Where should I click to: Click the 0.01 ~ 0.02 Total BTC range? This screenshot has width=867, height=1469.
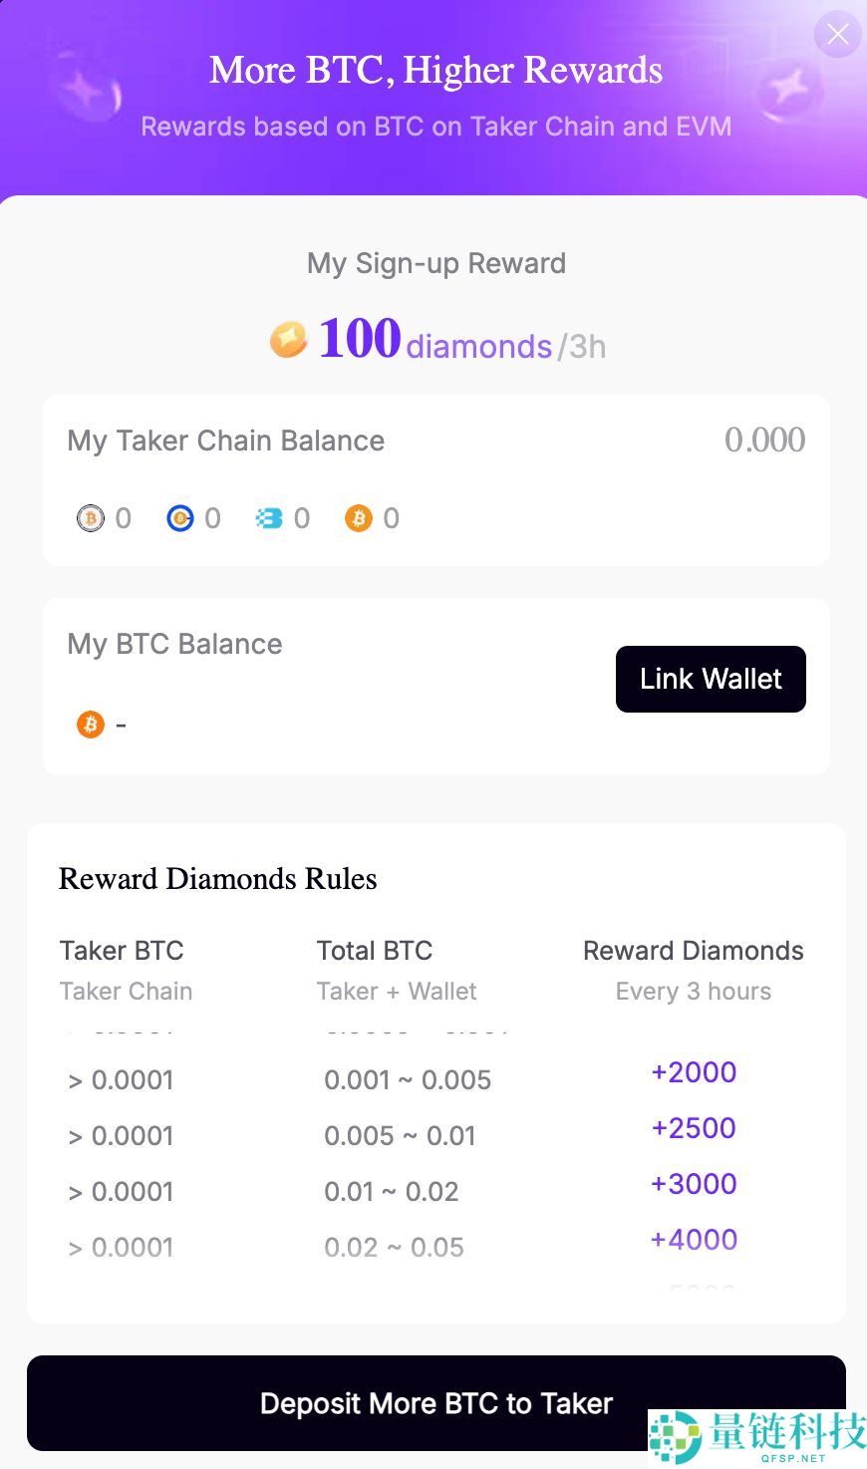coord(392,1192)
